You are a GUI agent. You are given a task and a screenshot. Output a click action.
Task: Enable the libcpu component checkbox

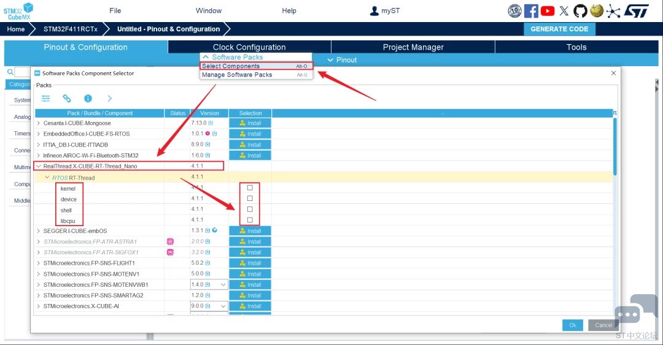click(250, 220)
